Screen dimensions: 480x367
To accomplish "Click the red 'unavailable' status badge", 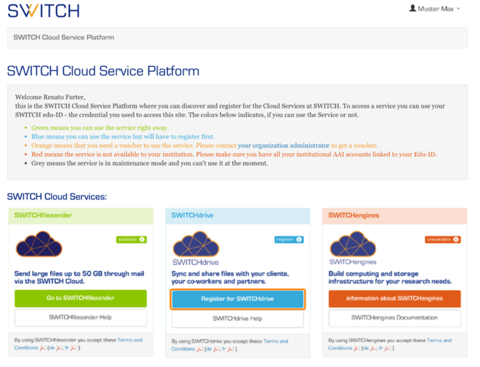I will click(x=443, y=240).
